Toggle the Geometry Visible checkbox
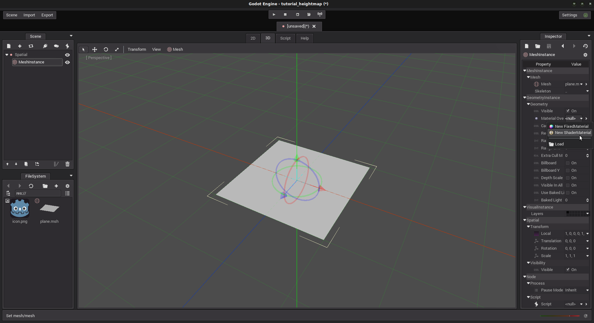The width and height of the screenshot is (594, 323). (x=568, y=111)
